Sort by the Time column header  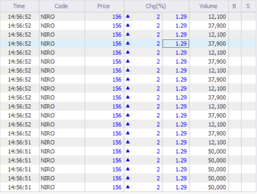[x=20, y=6]
